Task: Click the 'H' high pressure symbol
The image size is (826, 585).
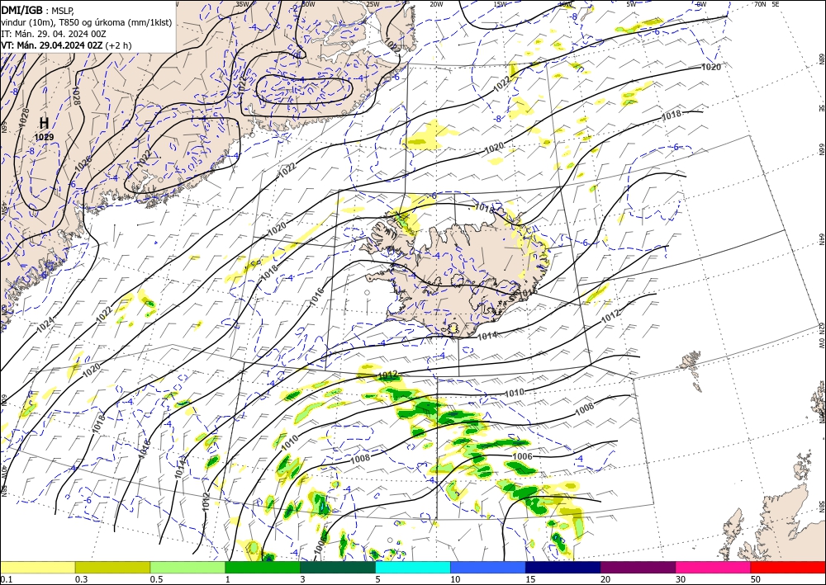Action: (x=45, y=123)
